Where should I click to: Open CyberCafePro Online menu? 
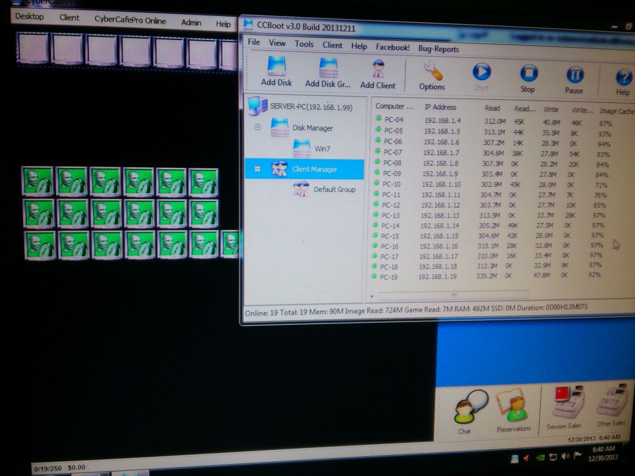[130, 20]
